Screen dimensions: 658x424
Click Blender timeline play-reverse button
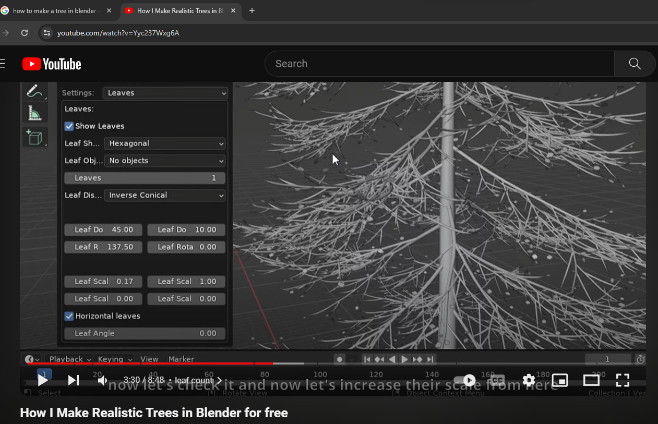392,359
